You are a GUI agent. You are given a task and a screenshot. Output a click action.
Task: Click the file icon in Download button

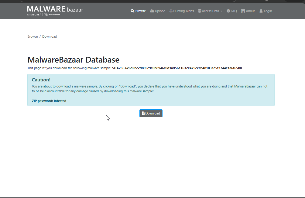point(143,113)
